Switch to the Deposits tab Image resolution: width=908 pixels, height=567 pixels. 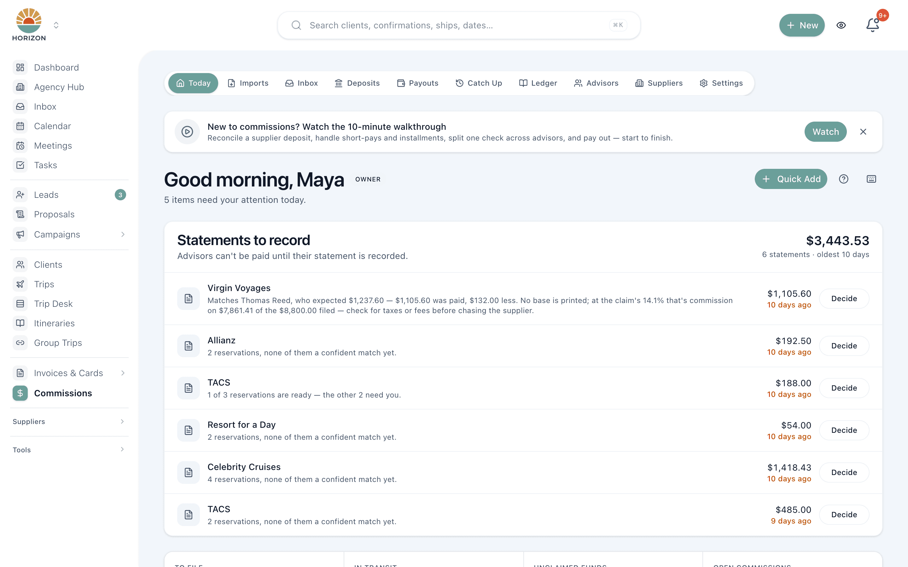tap(357, 83)
